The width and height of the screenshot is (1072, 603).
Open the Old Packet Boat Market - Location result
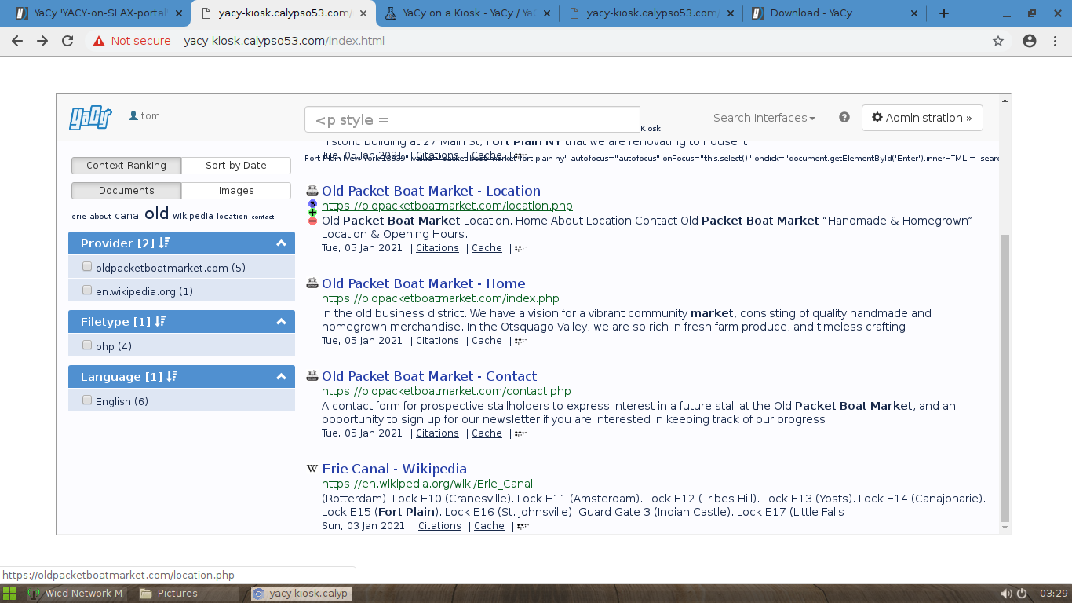pos(431,191)
